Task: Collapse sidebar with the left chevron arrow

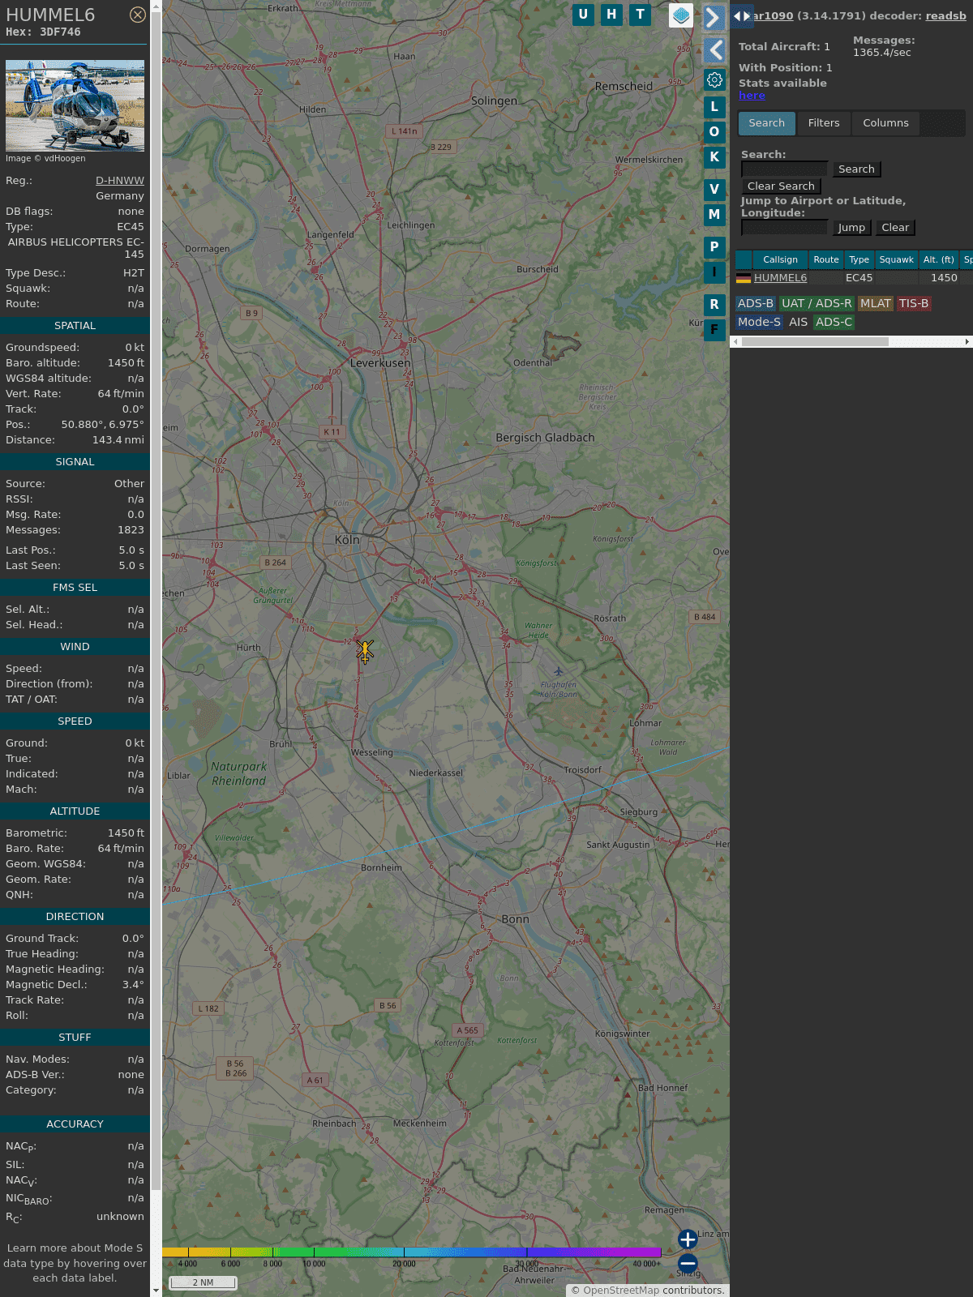Action: tap(714, 50)
